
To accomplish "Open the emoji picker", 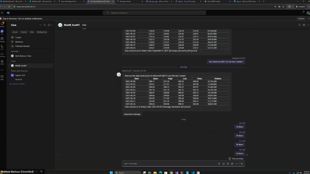I will [x=223, y=164].
